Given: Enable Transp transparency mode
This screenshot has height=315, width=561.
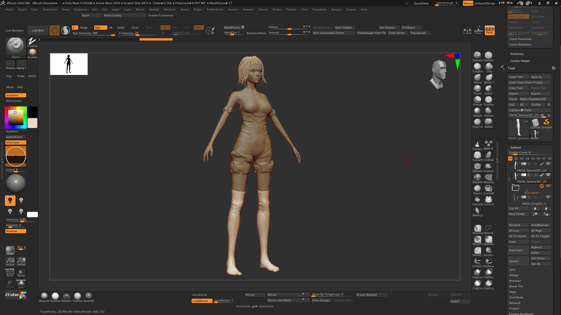Looking at the screenshot, I should (x=21, y=272).
